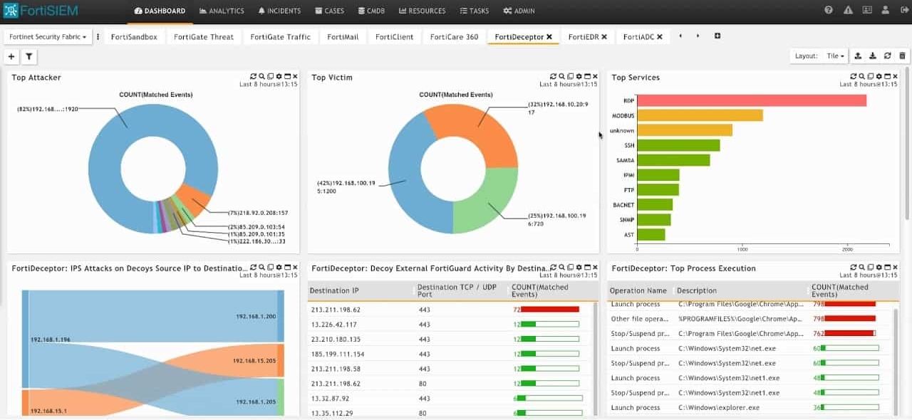The height and width of the screenshot is (420, 912).
Task: Switch to the FortiSandbox tab
Action: tap(134, 36)
